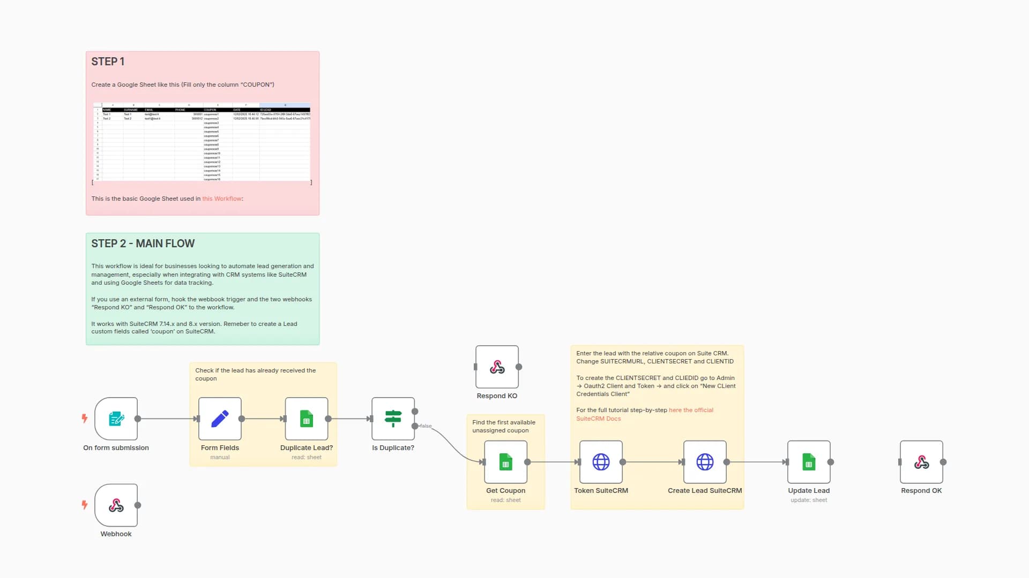Open the 'this Workflow' link in STEP 1 note

pyautogui.click(x=222, y=199)
